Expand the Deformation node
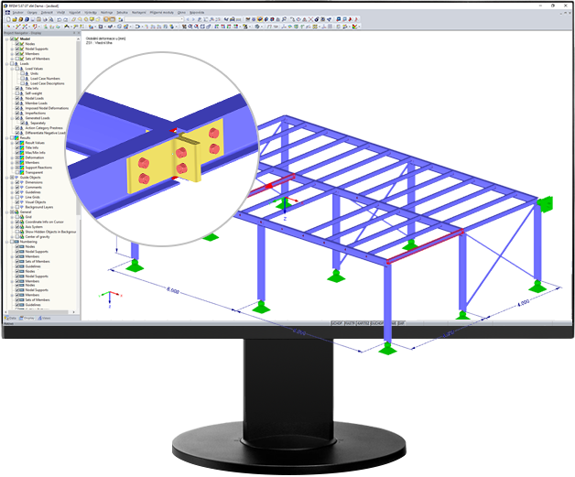 coord(12,157)
